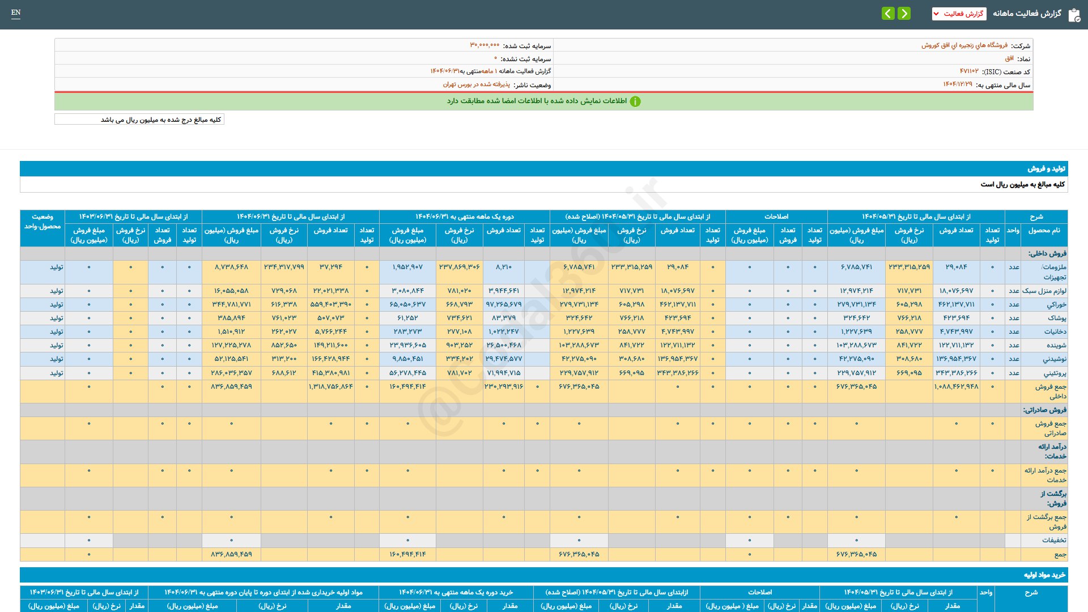1088x612 pixels.
Task: Click company name فروشگاه های زنجیره ای افق کوروش
Action: point(964,45)
